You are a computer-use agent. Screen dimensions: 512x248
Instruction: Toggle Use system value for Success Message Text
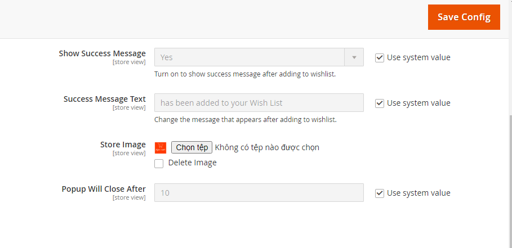[x=380, y=103]
